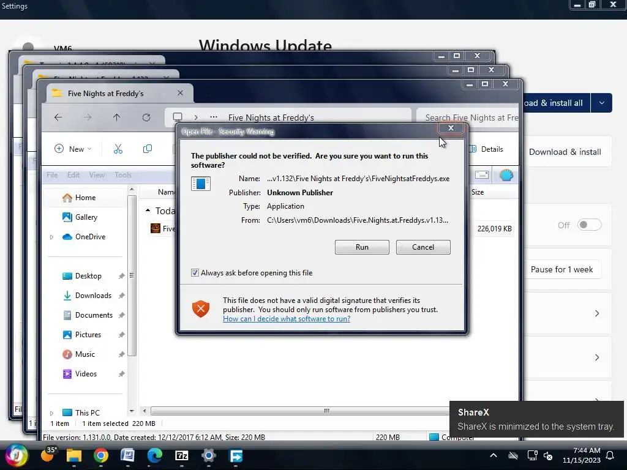The height and width of the screenshot is (470, 627).
Task: Click the PC icon in address bar
Action: coord(178,117)
